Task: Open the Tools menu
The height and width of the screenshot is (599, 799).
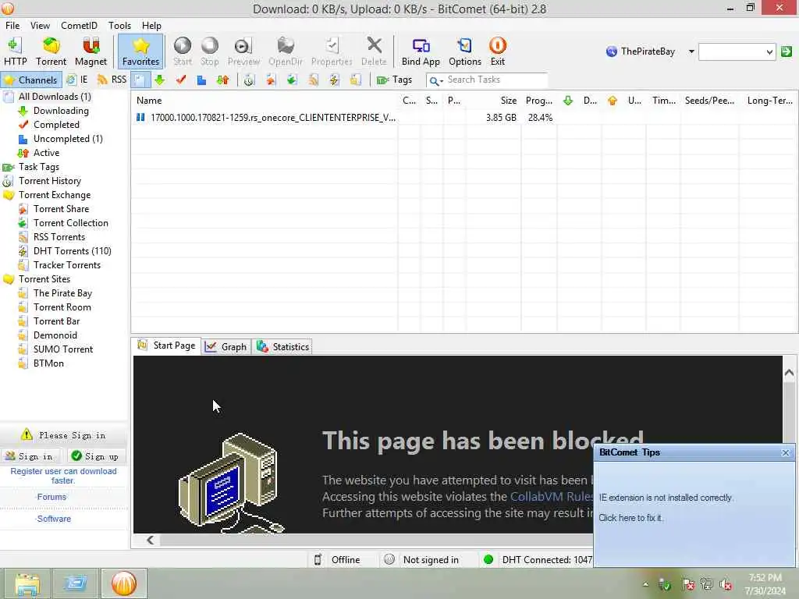Action: click(x=119, y=26)
